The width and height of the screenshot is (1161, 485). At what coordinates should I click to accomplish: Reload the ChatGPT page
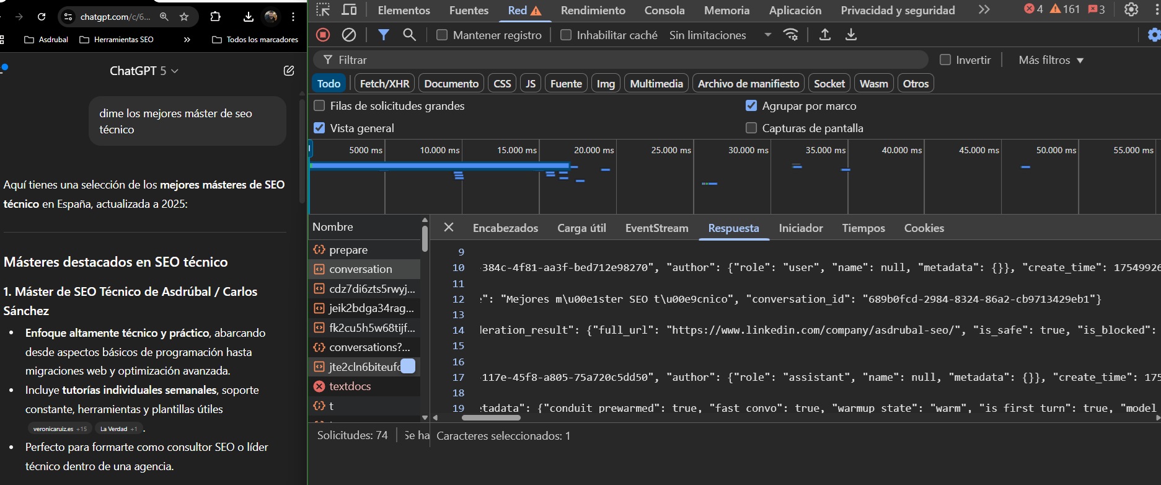coord(42,17)
